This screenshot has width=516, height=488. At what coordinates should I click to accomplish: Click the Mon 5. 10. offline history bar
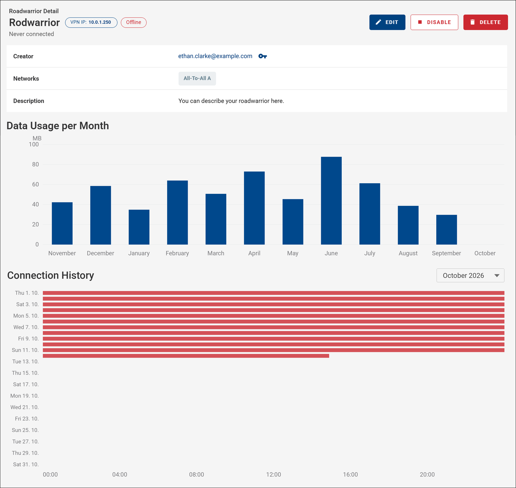click(x=273, y=316)
